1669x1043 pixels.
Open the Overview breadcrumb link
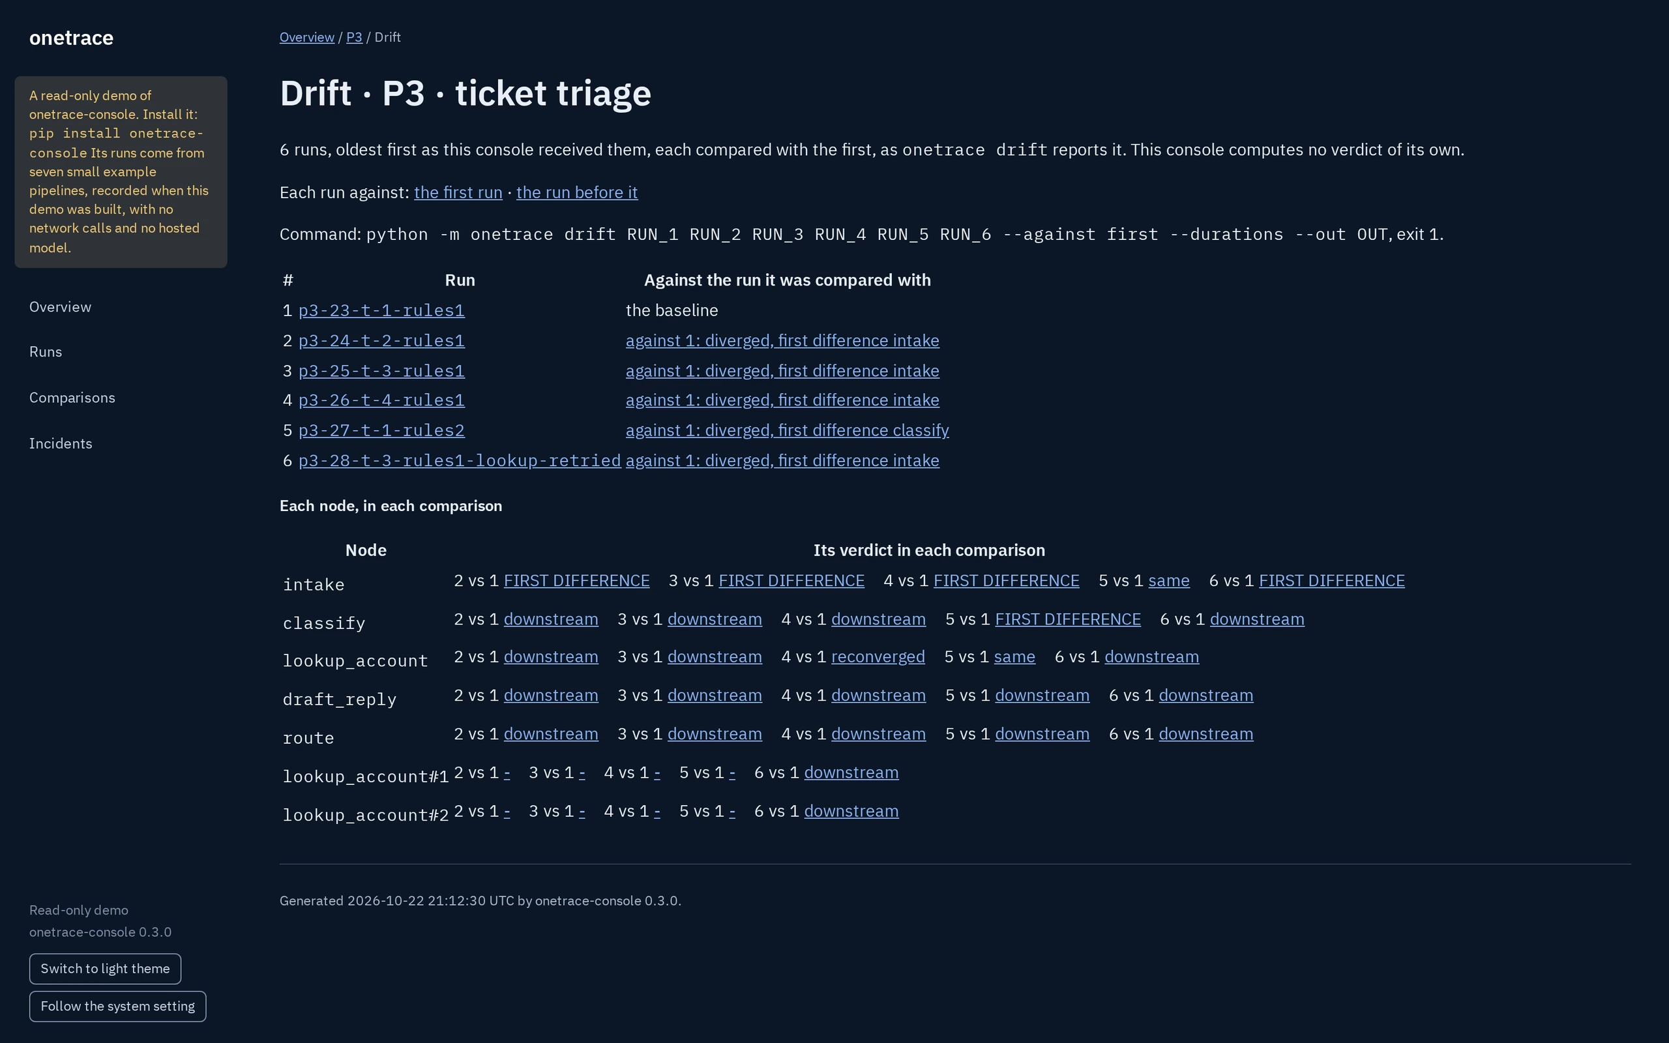[307, 37]
